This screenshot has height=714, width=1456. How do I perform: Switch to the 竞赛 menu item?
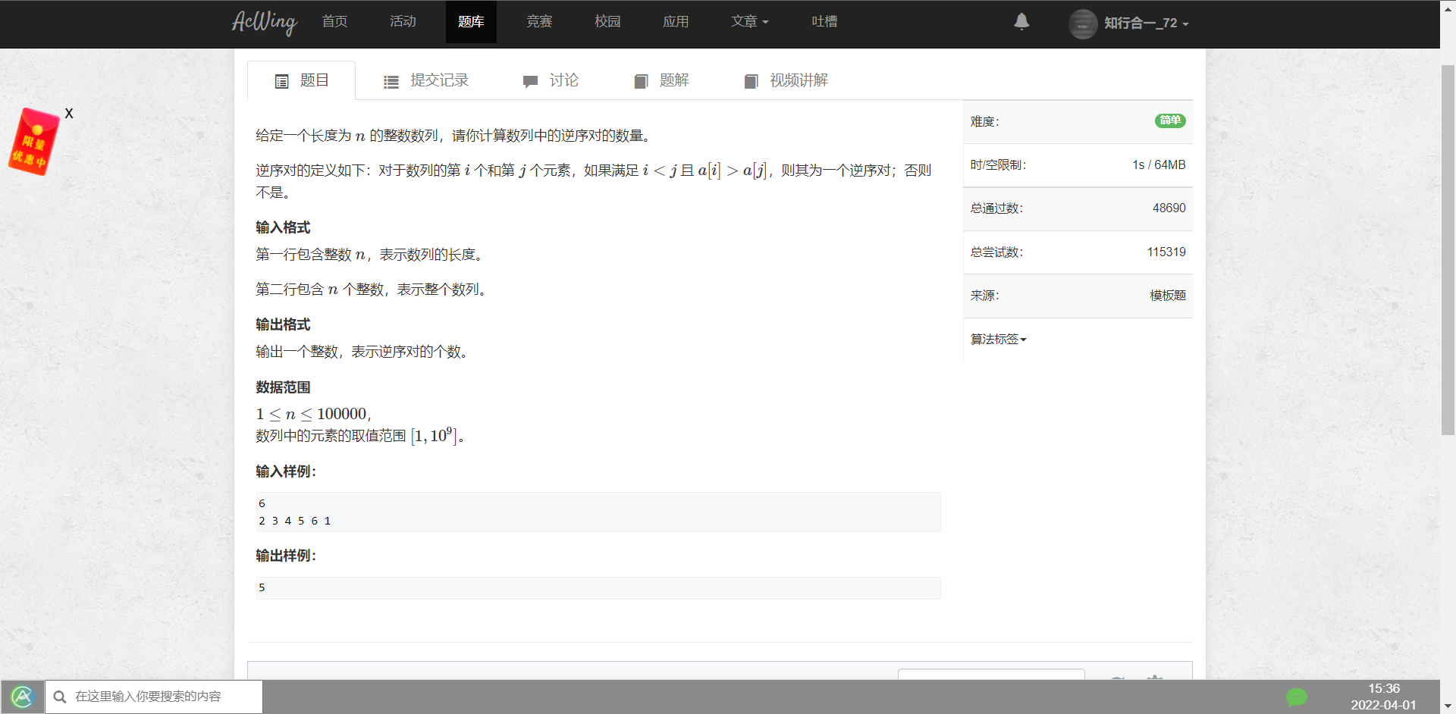pyautogui.click(x=539, y=22)
